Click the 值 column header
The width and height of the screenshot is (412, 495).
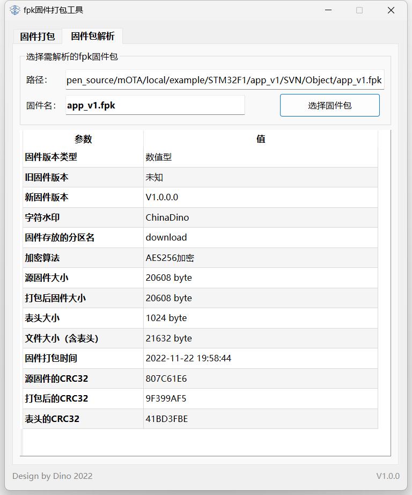pyautogui.click(x=261, y=139)
